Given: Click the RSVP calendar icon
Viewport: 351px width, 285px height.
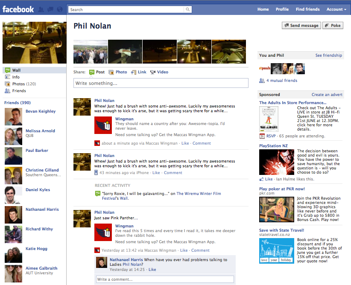Looking at the screenshot, I should (262, 136).
